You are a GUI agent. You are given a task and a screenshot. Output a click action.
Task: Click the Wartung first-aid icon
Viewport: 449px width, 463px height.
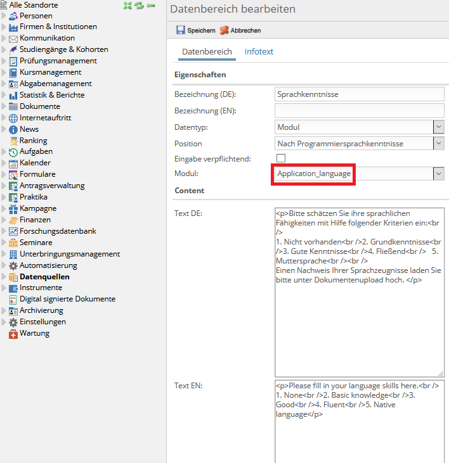13,333
